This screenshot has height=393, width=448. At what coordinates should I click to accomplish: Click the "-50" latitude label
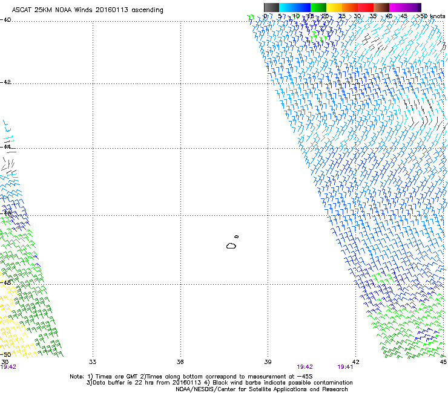pos(5,354)
